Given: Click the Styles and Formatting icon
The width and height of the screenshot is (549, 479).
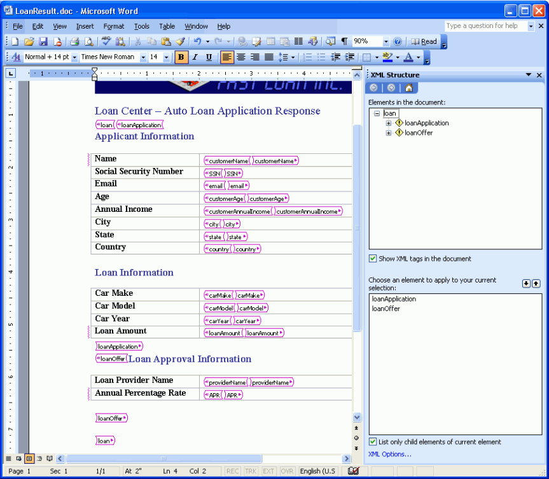Looking at the screenshot, I should click(16, 57).
